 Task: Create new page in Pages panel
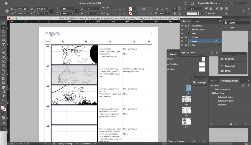coord(199,141)
